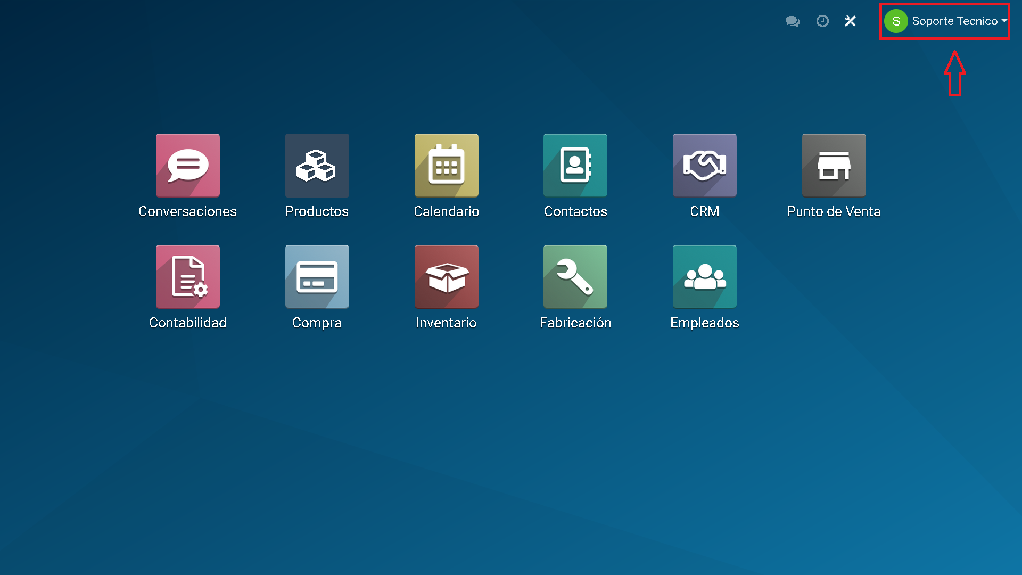Screen dimensions: 1022x575
Task: Open the Compra credit card icon
Action: (x=317, y=277)
